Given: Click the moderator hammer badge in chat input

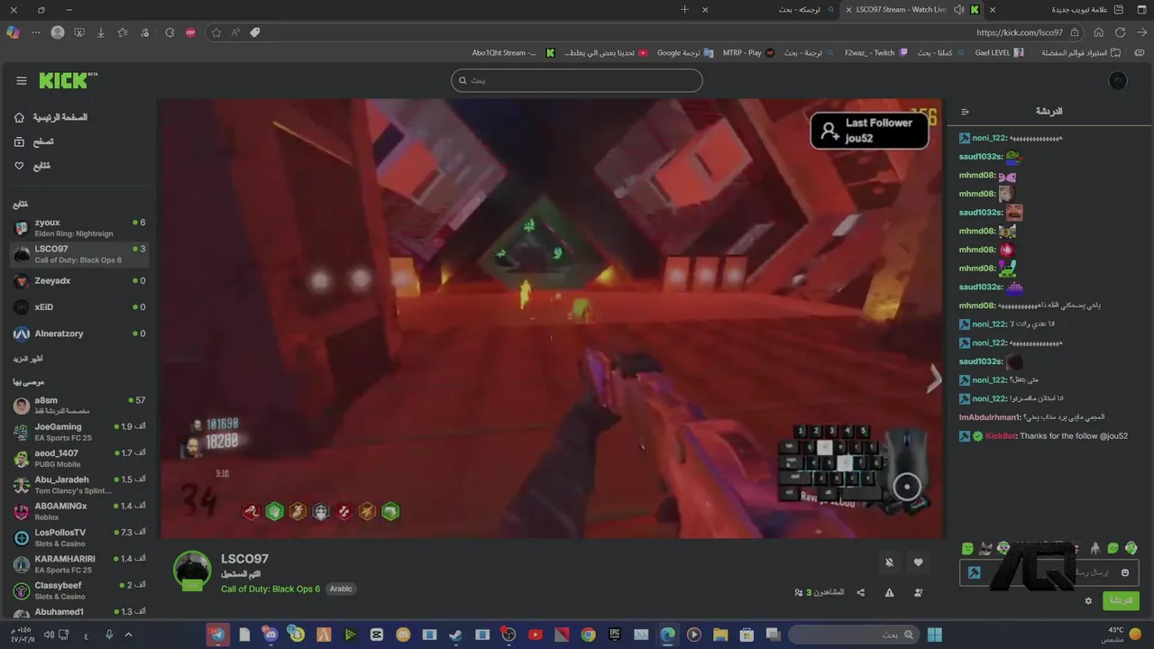Looking at the screenshot, I should (x=974, y=572).
